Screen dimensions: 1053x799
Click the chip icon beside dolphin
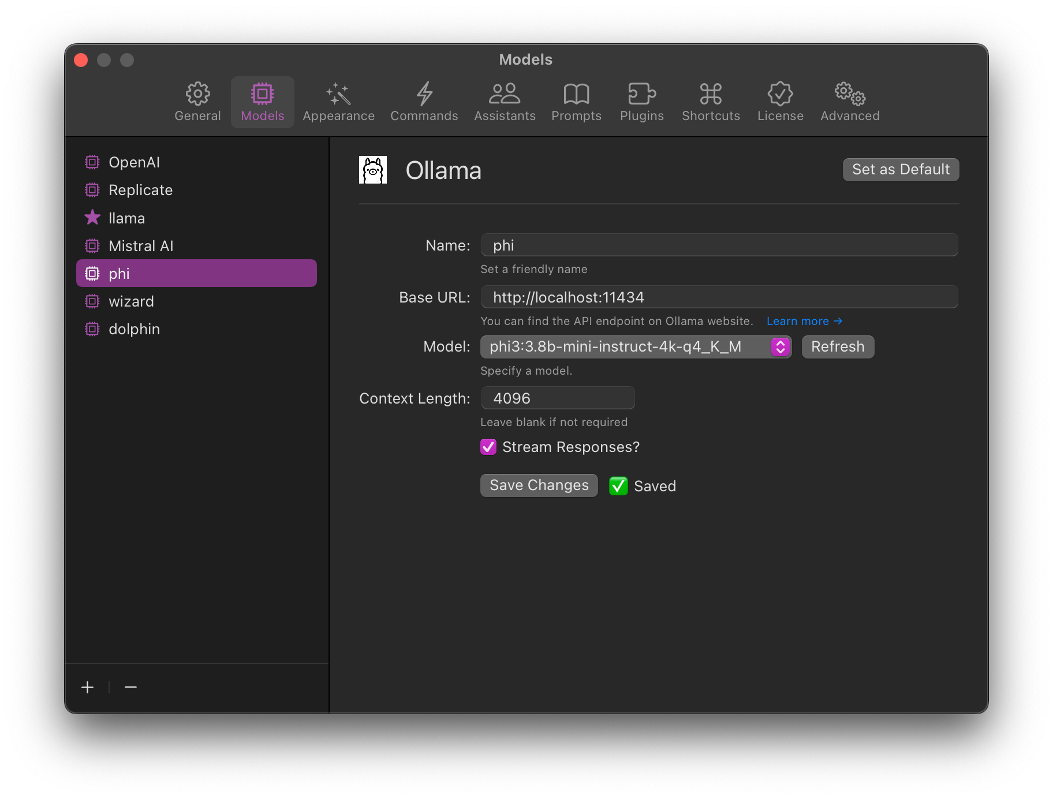[x=92, y=328]
